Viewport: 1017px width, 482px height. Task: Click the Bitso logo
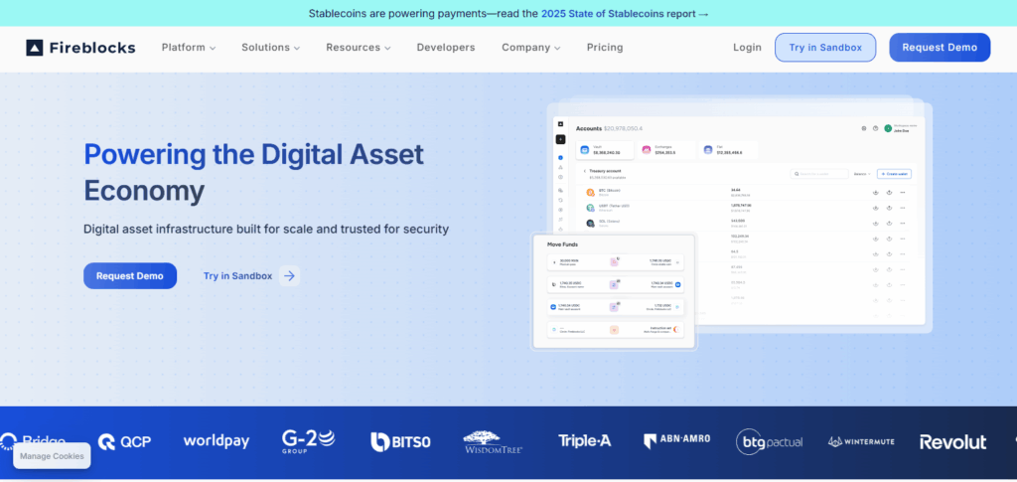pos(400,442)
